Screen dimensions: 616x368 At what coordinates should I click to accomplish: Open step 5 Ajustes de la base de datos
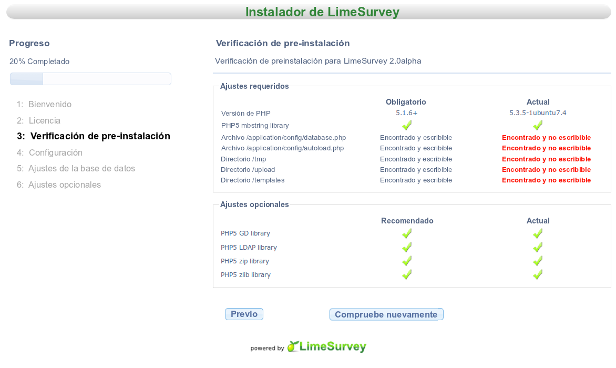point(81,168)
